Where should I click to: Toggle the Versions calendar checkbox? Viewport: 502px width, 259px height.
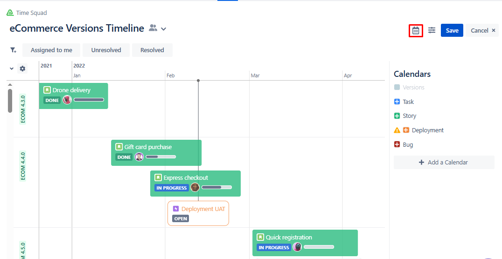397,87
